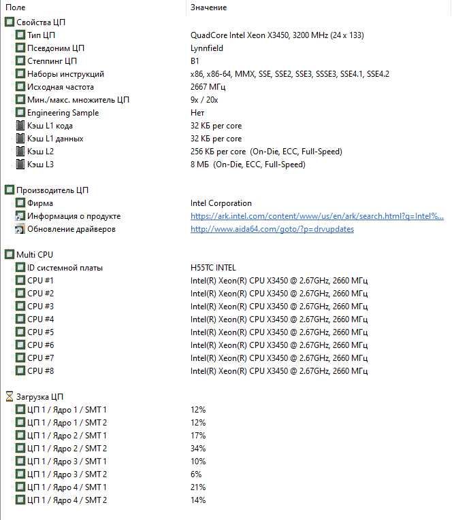Click the Поле column header

[15, 7]
